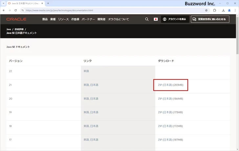The image size is (239, 151).
Task: Click the ダウンロード column header
Action: click(166, 61)
